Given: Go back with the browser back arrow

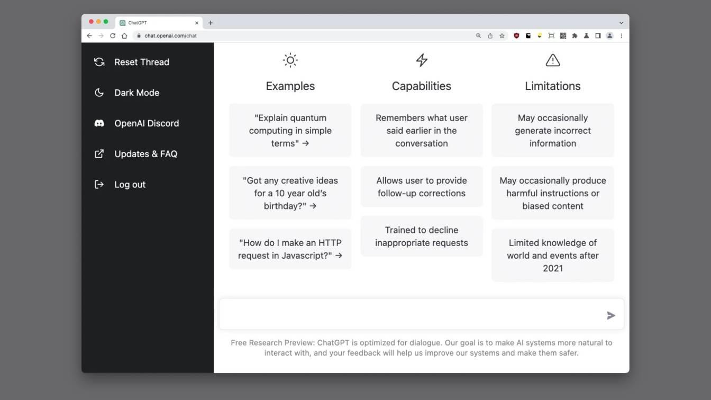Looking at the screenshot, I should 89,36.
